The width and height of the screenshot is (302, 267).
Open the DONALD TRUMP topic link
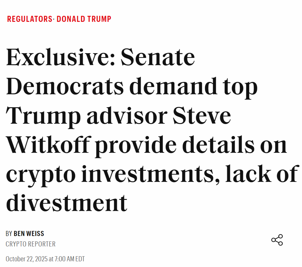point(84,19)
